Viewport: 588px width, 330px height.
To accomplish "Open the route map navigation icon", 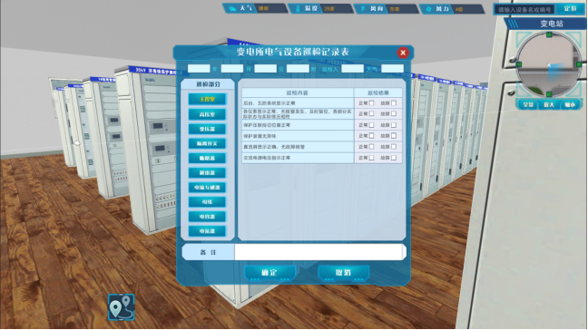I will coord(121,307).
